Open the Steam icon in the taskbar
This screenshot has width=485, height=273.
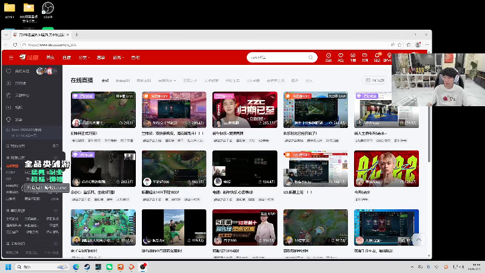(x=87, y=267)
